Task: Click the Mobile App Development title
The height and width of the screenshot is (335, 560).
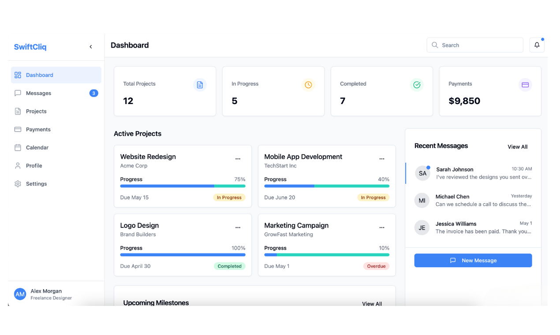Action: pos(303,156)
